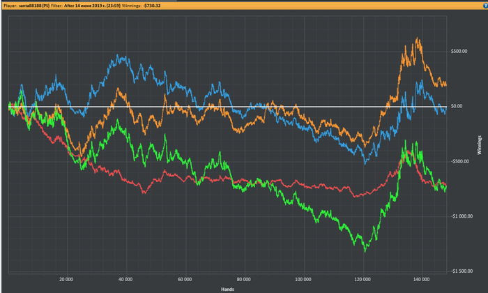The image size is (488, 293).
Task: Click the filter text 'After 14 июня 2019'
Action: coord(82,6)
